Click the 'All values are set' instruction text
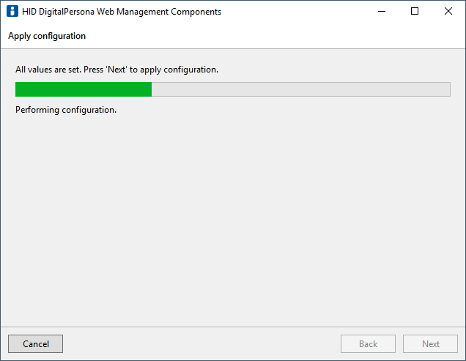 (x=116, y=70)
